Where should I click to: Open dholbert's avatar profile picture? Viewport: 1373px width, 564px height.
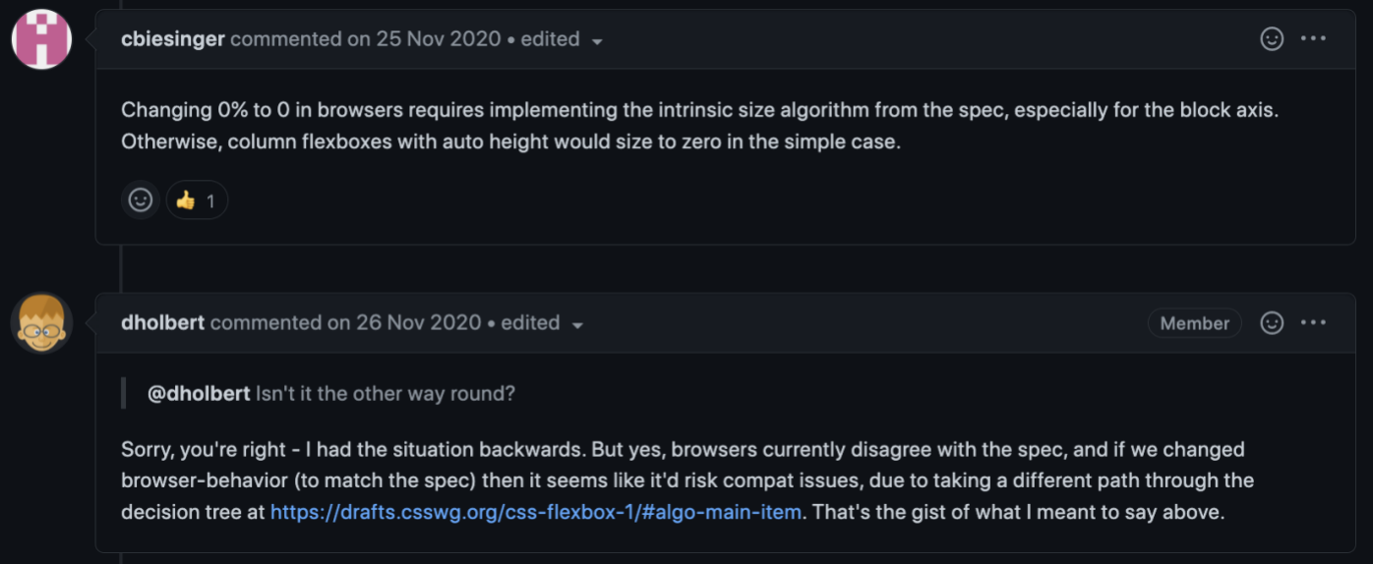tap(41, 322)
